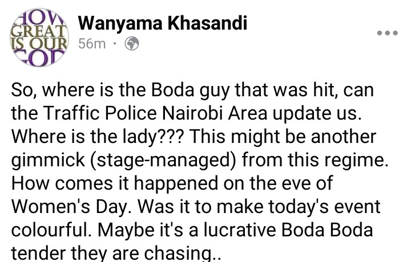
Task: Open the three-dot post options menu
Action: pos(388,33)
